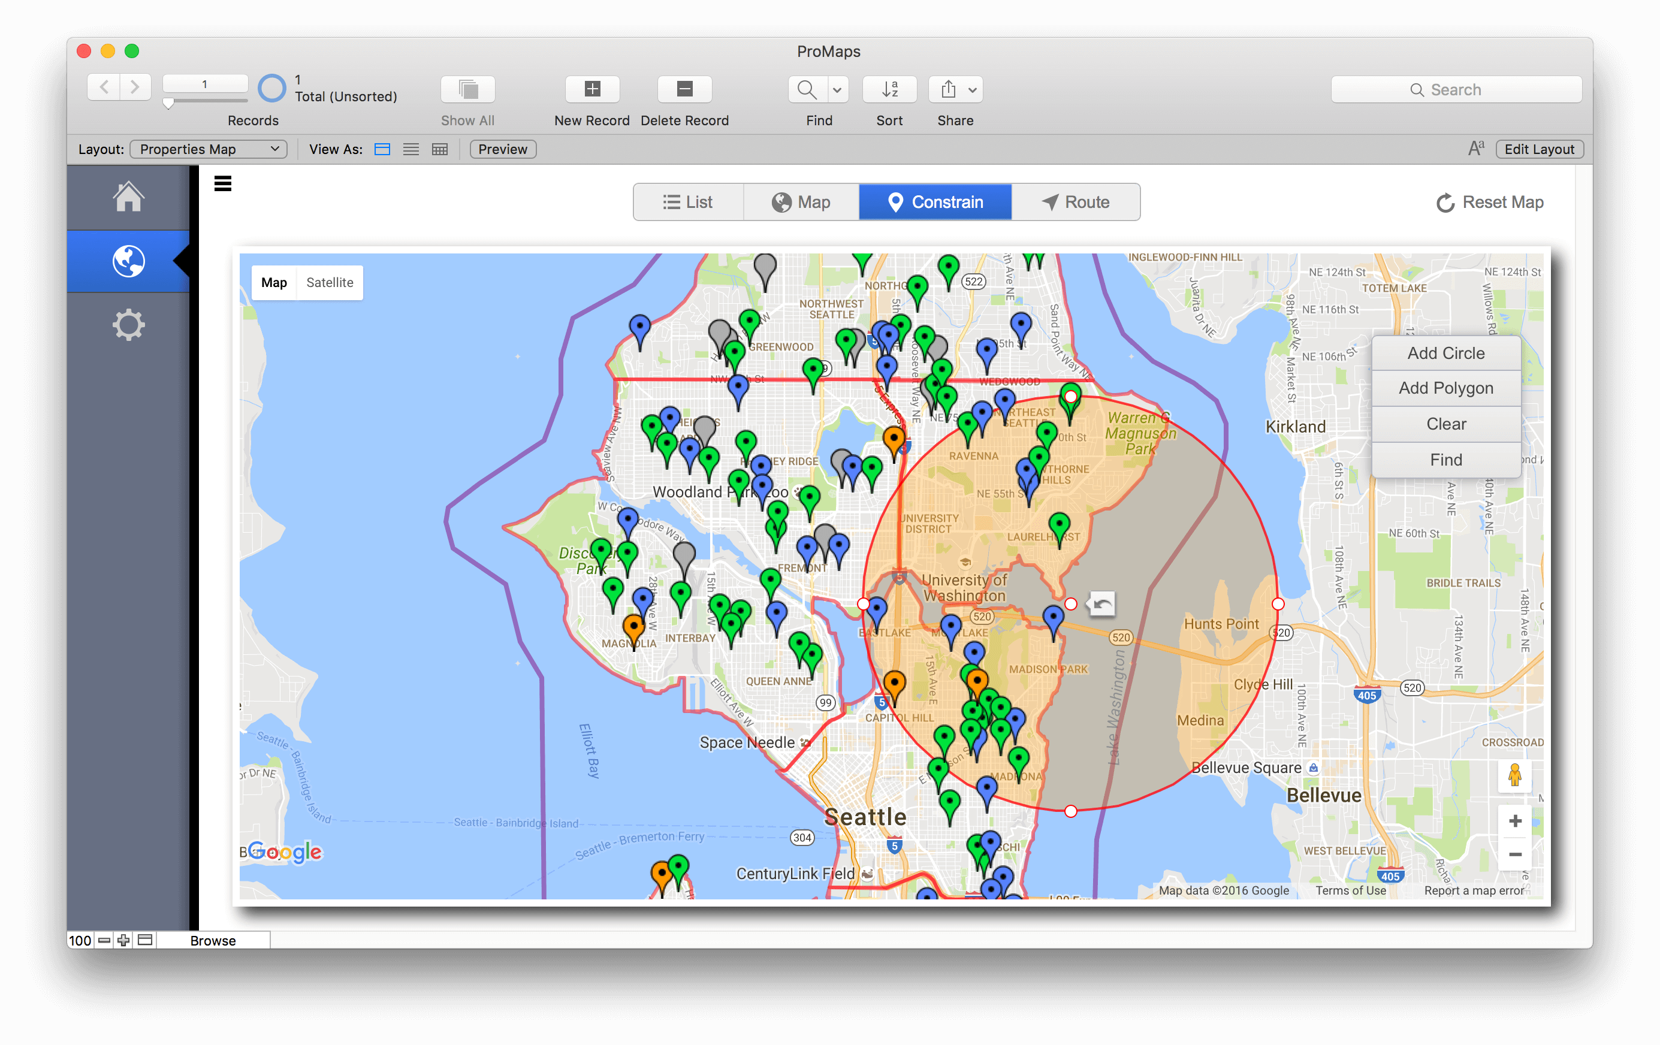Open the Map tab
The width and height of the screenshot is (1660, 1045).
(801, 202)
